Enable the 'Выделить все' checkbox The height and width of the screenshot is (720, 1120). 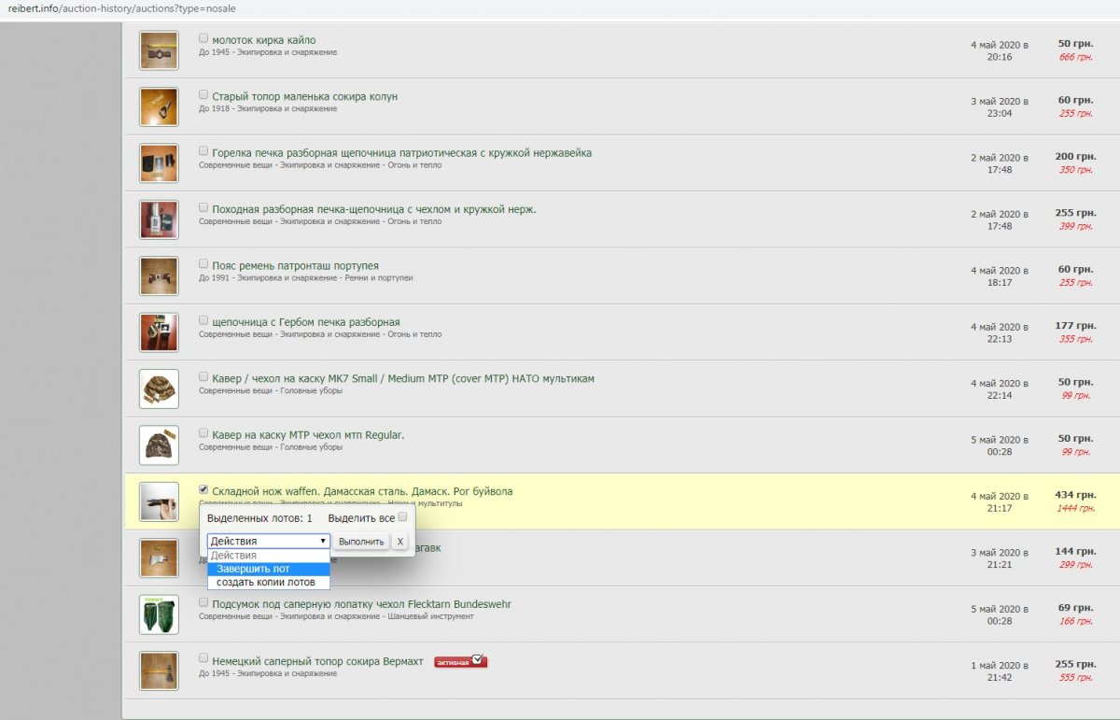[403, 516]
